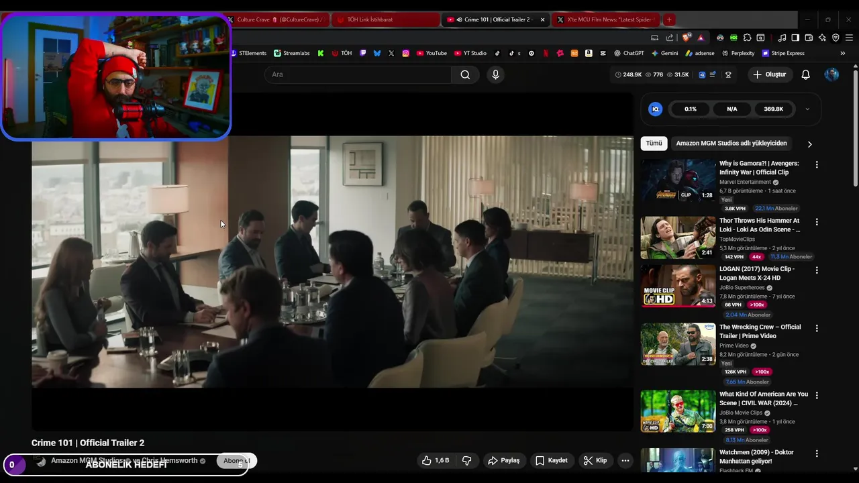
Task: Mute the Crime 101 tab speaker icon
Action: tap(459, 19)
